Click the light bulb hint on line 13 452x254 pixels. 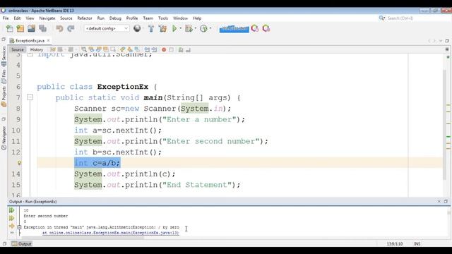tap(19, 163)
